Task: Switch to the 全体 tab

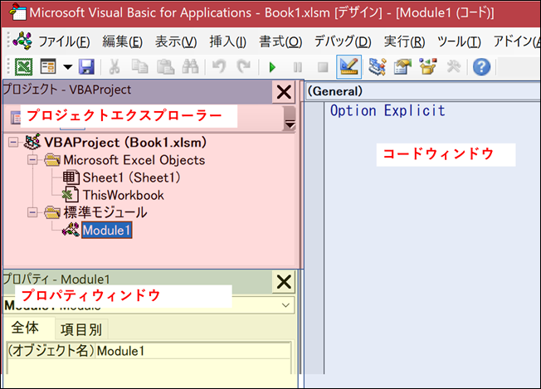Action: (25, 328)
